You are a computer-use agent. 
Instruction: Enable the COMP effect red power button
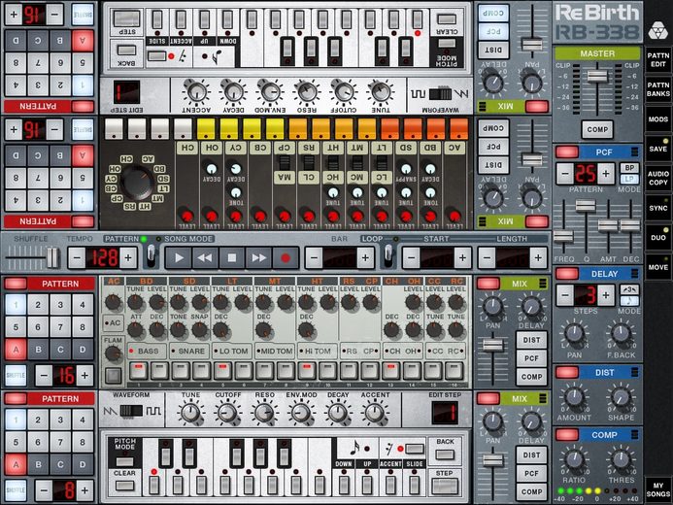pyautogui.click(x=566, y=435)
